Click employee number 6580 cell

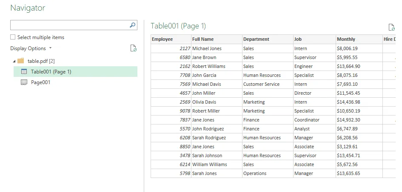coord(171,57)
